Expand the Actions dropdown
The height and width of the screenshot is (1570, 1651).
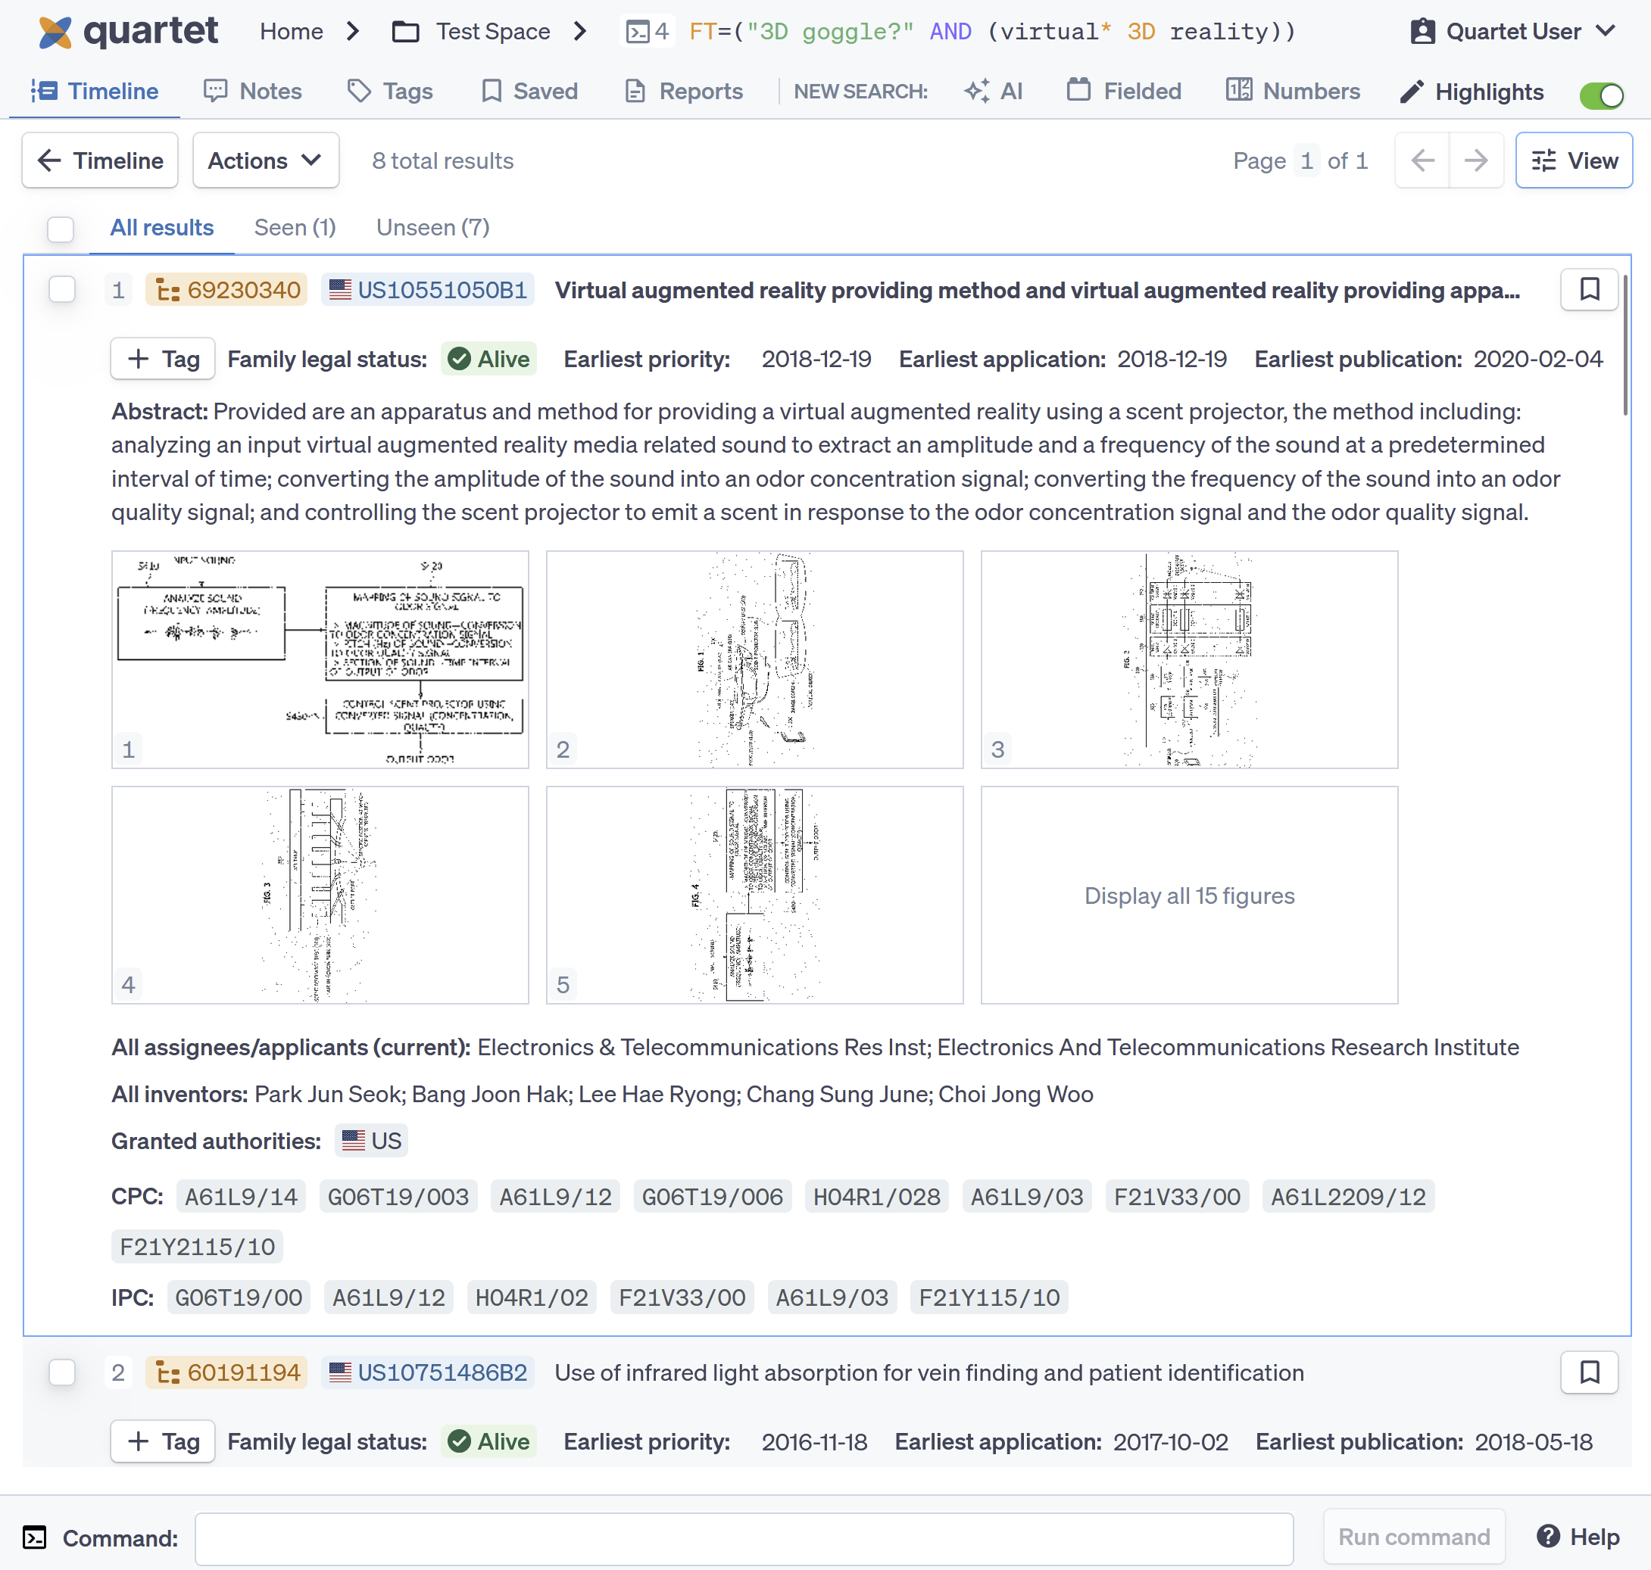pos(265,160)
